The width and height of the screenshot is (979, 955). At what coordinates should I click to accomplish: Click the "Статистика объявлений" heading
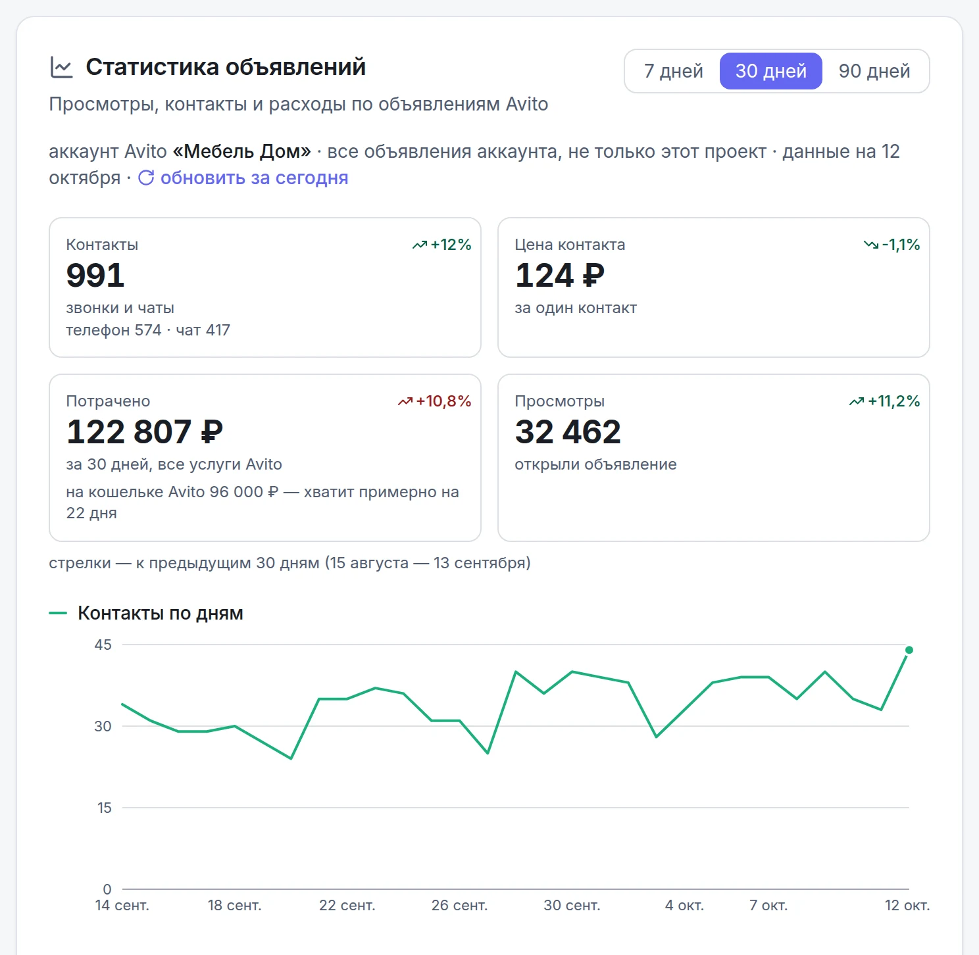[226, 67]
